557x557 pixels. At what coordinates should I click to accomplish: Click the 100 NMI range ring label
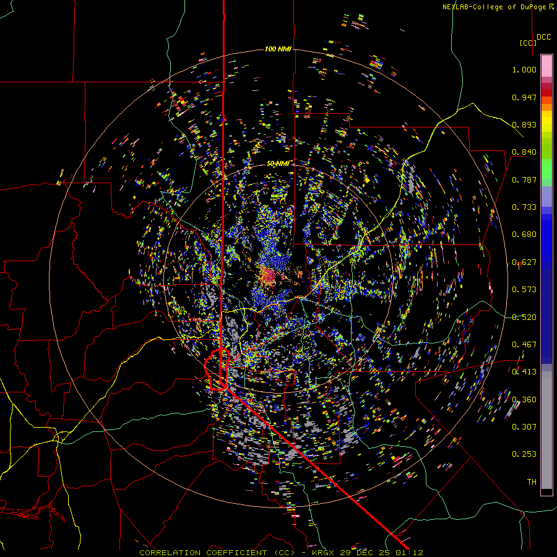point(278,49)
